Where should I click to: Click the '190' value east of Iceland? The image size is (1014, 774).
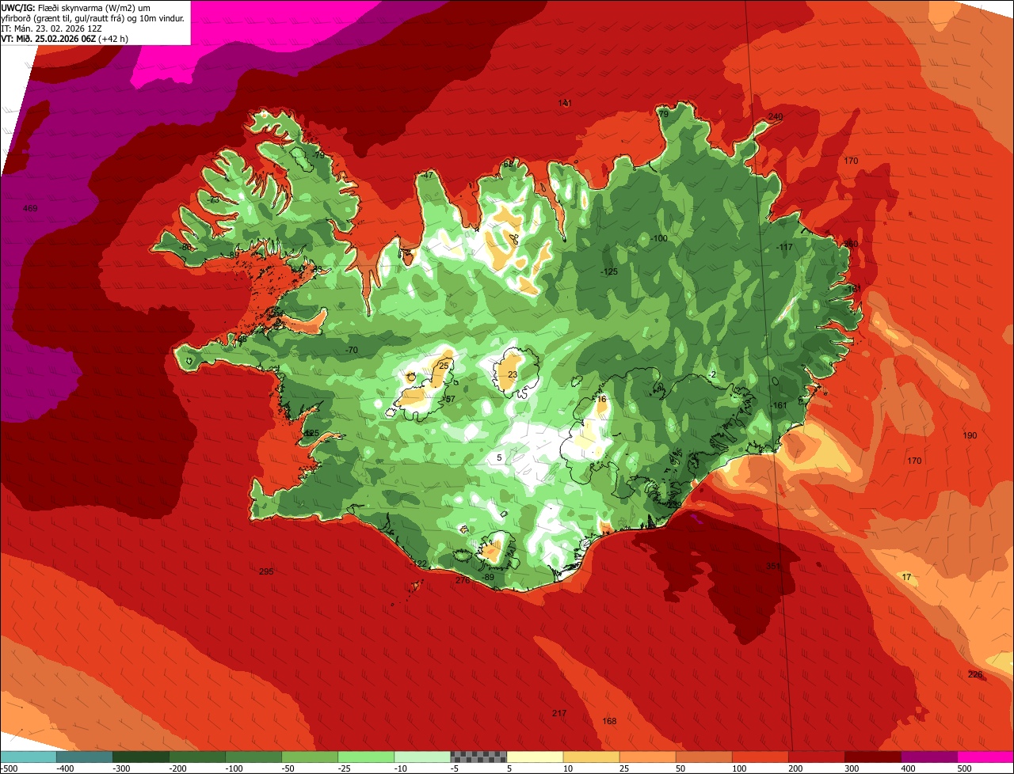coord(970,436)
